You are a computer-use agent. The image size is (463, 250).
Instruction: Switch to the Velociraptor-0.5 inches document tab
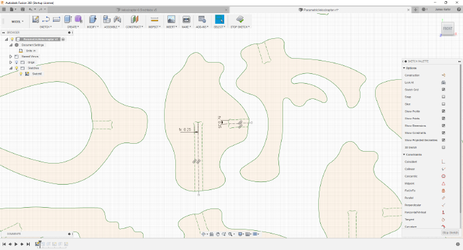pos(139,10)
